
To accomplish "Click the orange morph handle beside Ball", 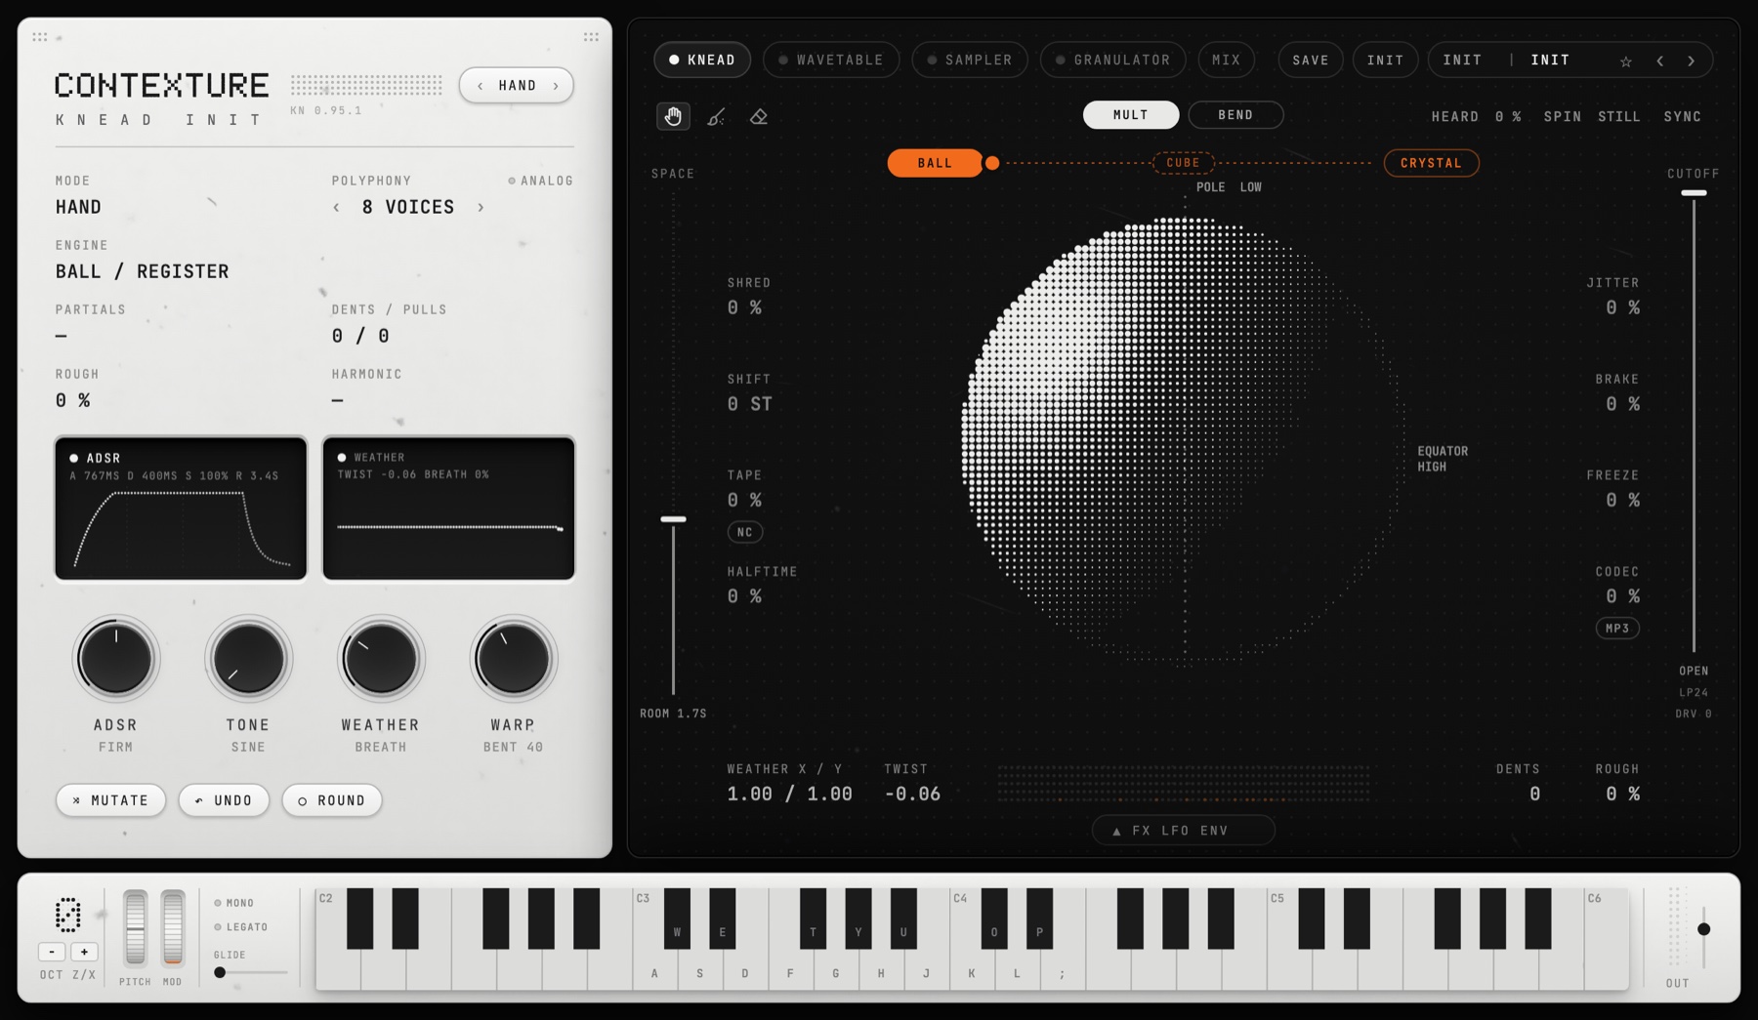I will click(x=992, y=163).
